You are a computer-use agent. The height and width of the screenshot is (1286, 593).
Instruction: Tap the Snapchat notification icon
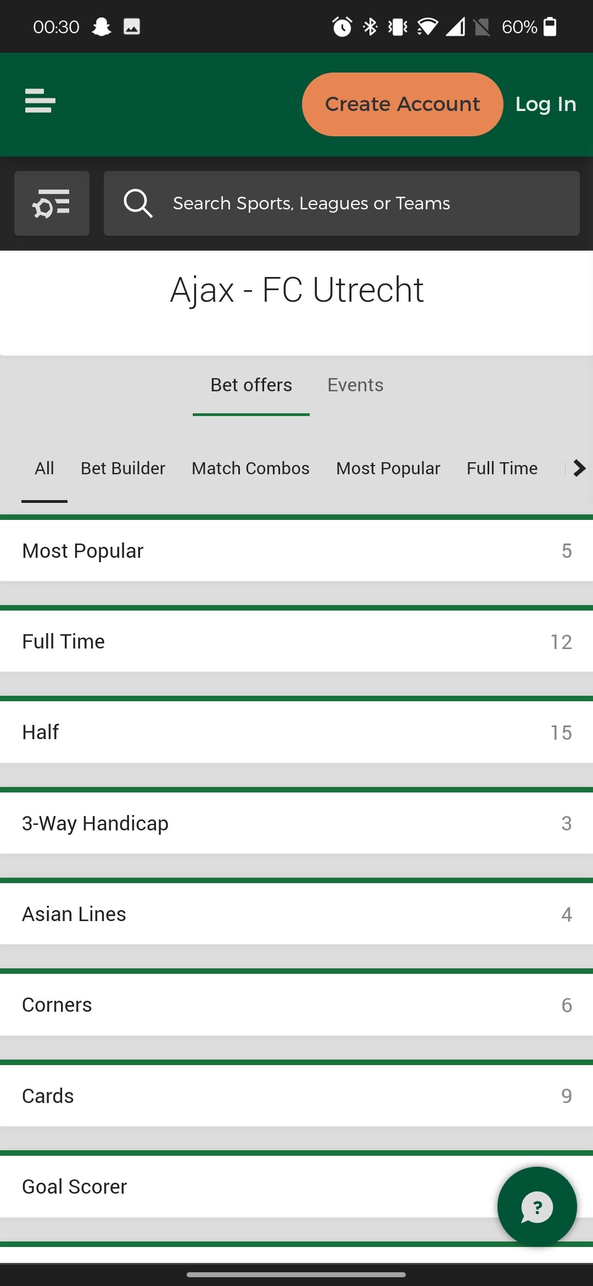coord(102,26)
